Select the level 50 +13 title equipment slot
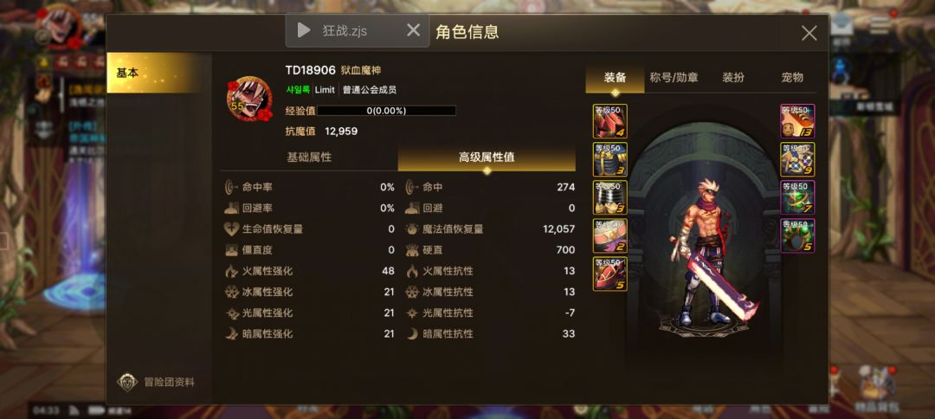The height and width of the screenshot is (419, 935). tap(797, 121)
